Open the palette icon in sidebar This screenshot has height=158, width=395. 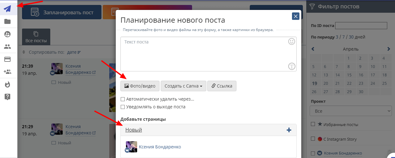tap(7, 34)
